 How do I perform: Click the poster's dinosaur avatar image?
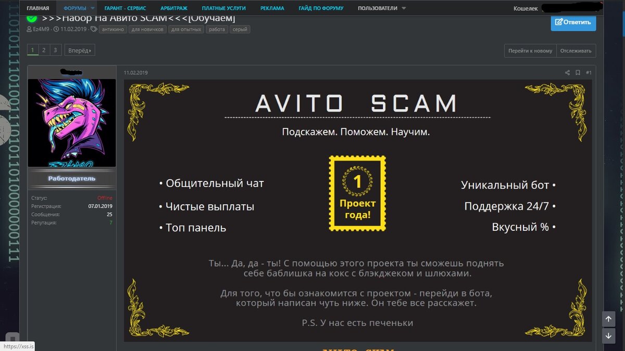pos(71,123)
